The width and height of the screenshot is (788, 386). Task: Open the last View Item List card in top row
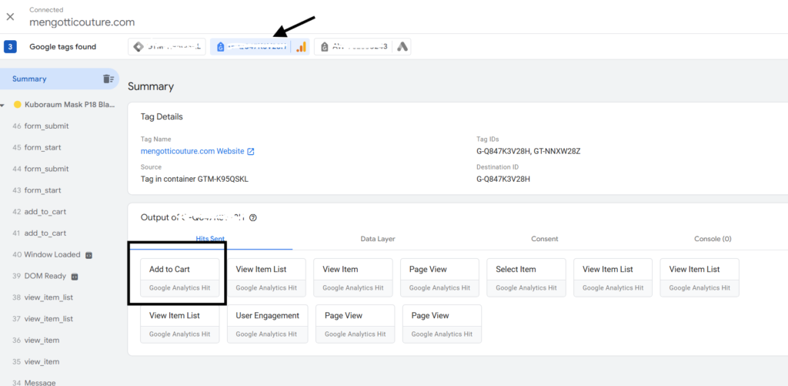[x=700, y=277]
